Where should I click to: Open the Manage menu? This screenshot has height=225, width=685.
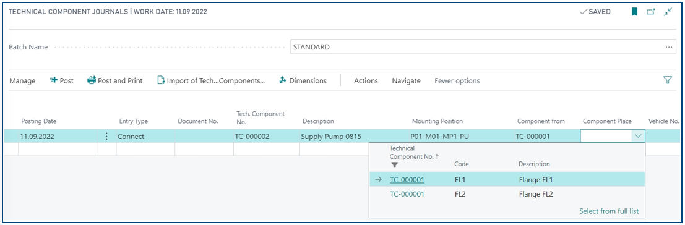coord(22,81)
